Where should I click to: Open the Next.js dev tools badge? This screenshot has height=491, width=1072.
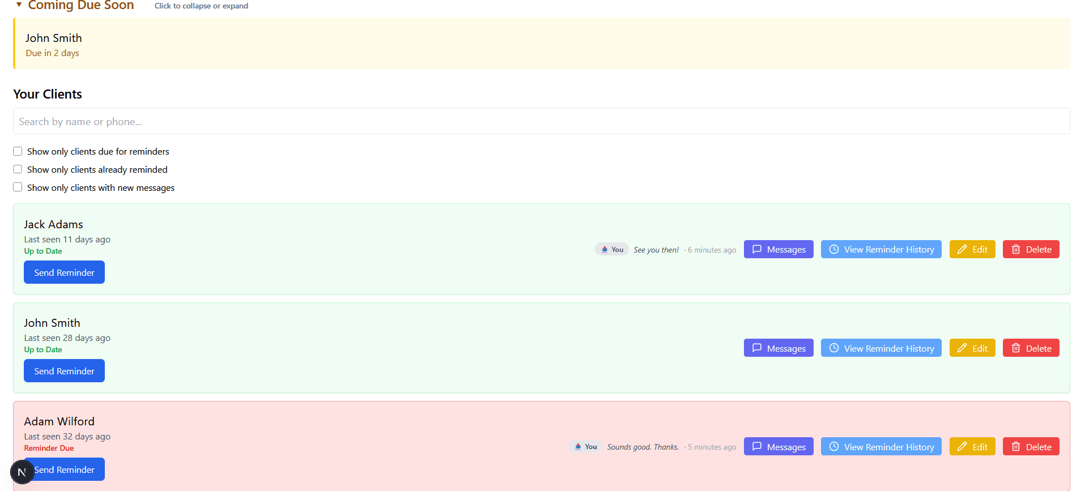click(x=22, y=472)
